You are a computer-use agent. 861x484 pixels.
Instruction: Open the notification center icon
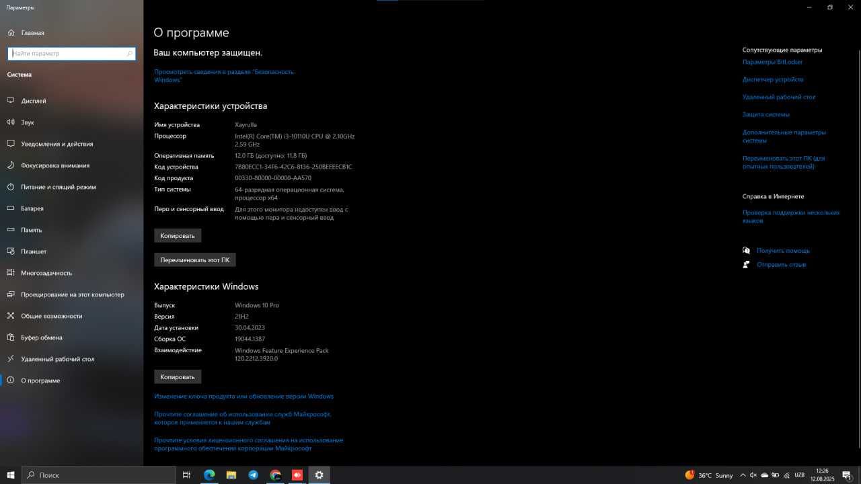(847, 475)
